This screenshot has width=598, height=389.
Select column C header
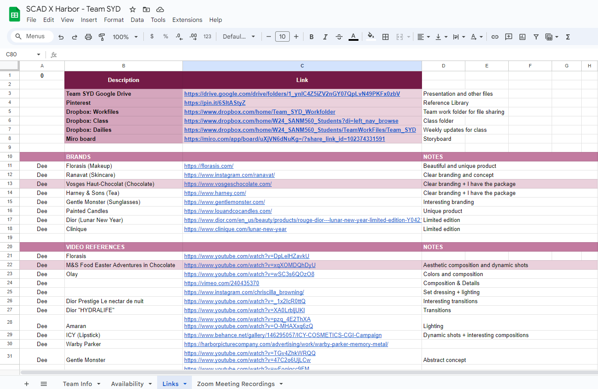click(x=302, y=66)
